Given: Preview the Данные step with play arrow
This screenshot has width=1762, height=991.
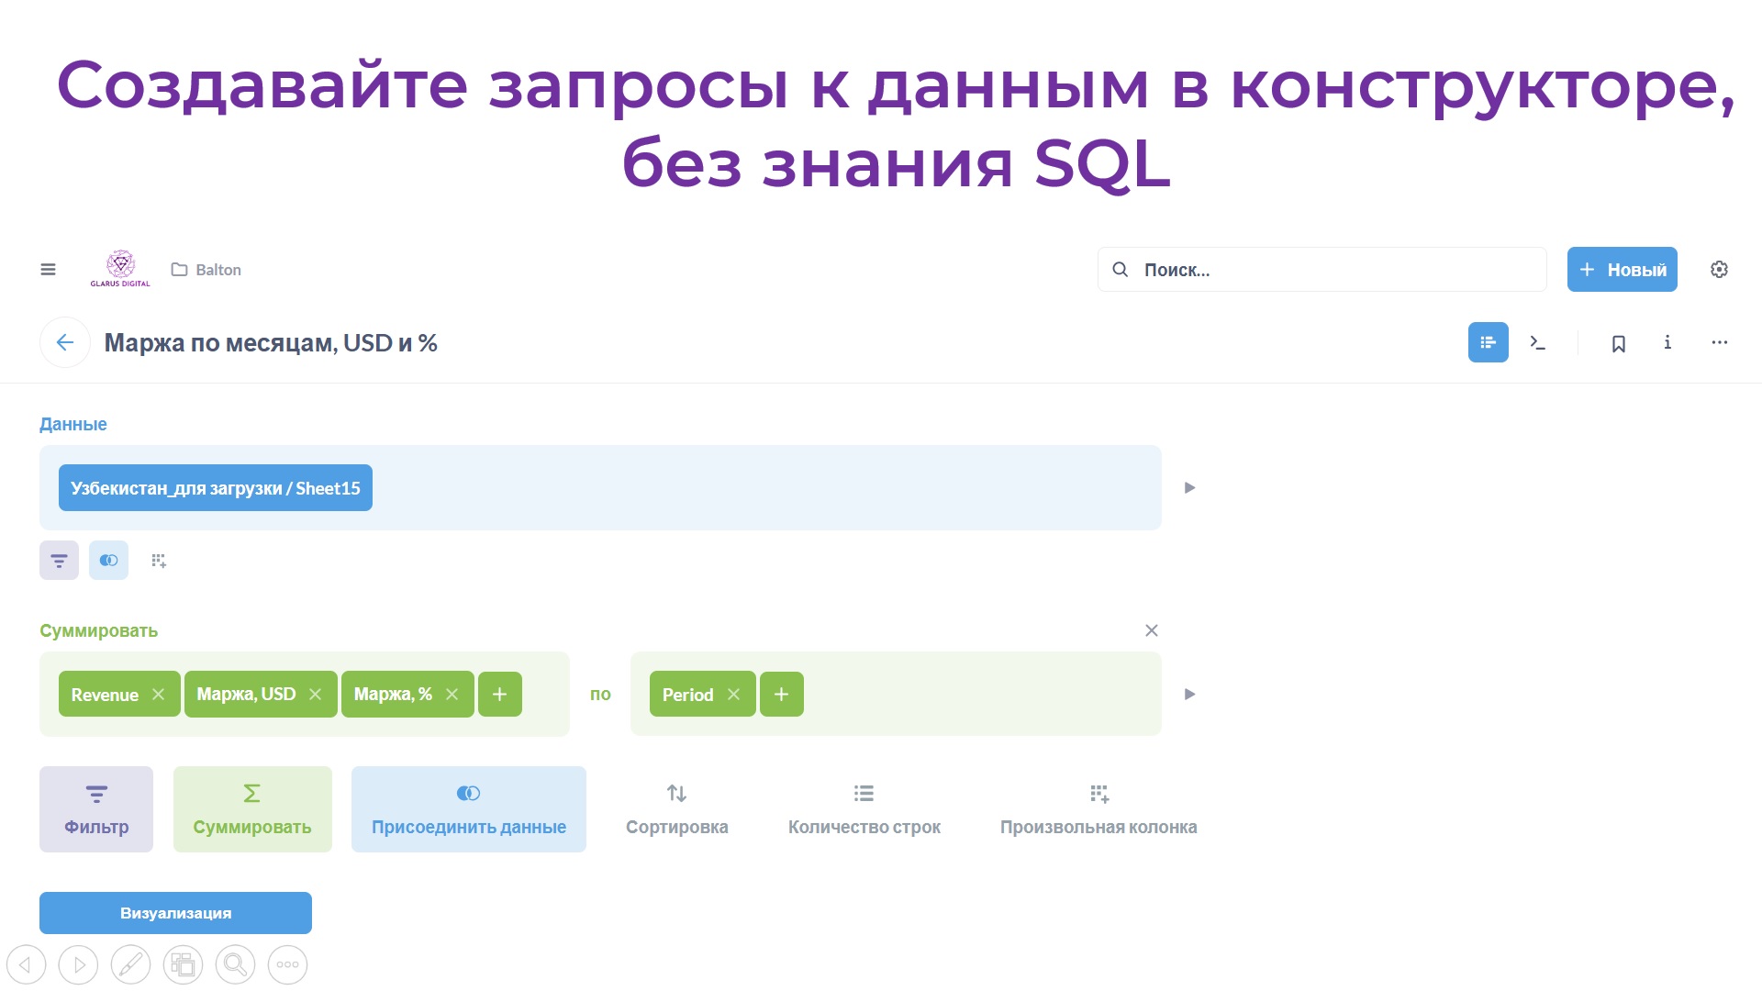Looking at the screenshot, I should [x=1189, y=488].
